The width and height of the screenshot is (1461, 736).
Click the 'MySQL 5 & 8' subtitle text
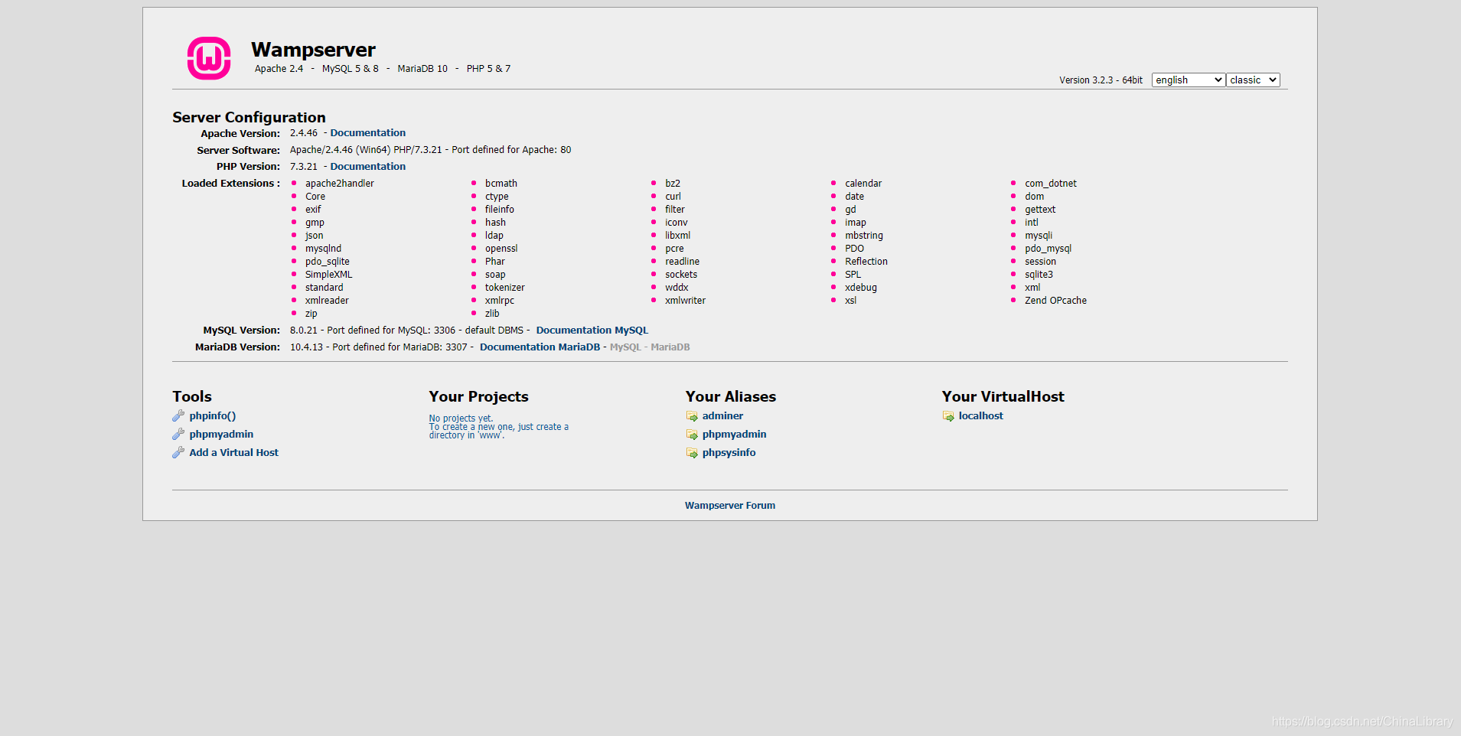(x=350, y=69)
